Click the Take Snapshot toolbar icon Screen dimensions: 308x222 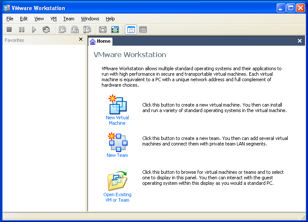[63, 30]
